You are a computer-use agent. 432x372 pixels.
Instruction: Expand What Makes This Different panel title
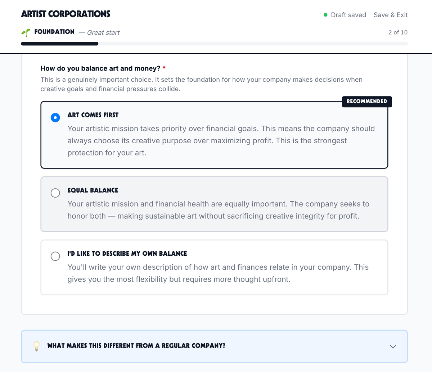click(x=136, y=346)
